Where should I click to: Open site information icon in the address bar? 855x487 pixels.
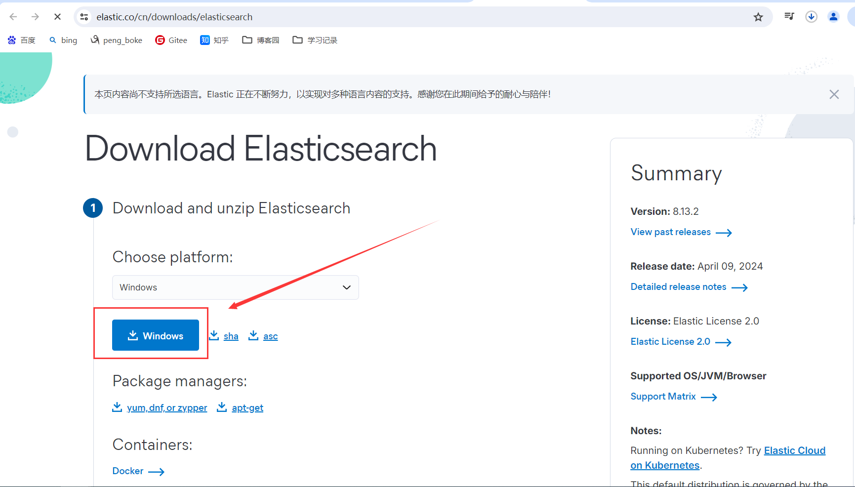pos(84,17)
